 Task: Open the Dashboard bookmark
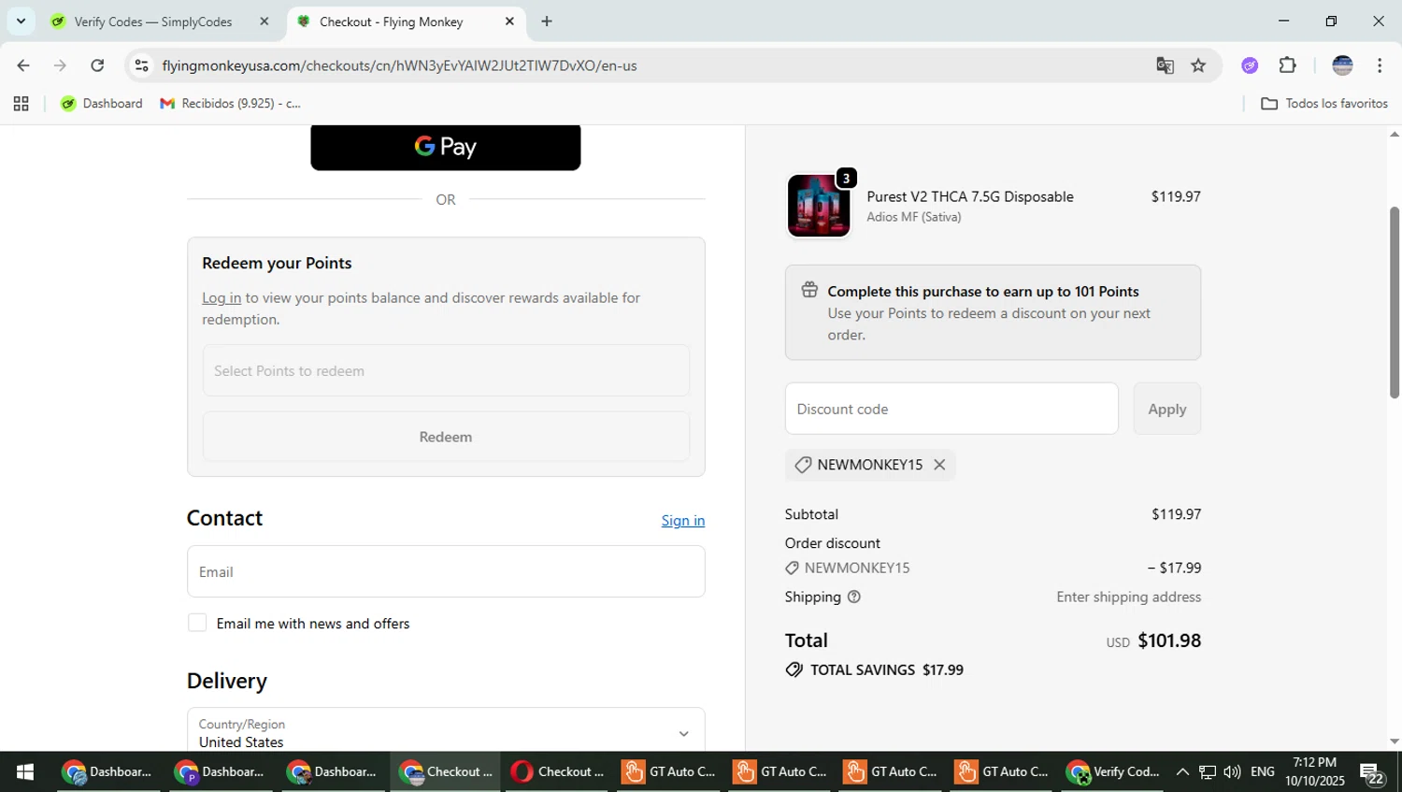(102, 104)
